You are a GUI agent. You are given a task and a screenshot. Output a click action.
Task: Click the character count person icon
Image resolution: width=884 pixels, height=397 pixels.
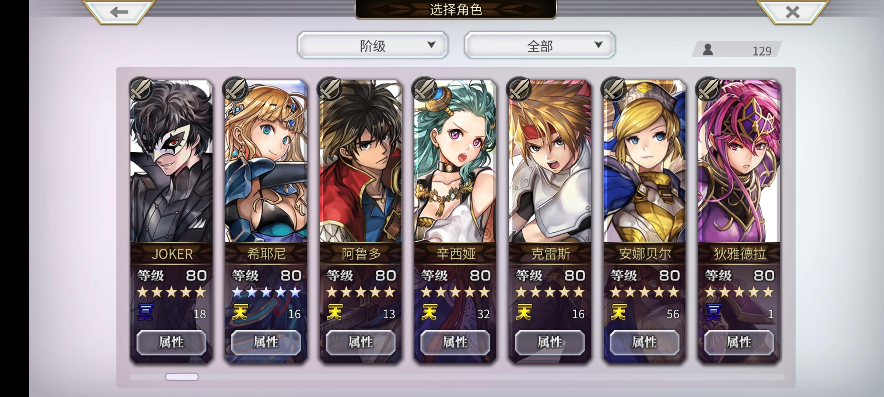tap(708, 50)
